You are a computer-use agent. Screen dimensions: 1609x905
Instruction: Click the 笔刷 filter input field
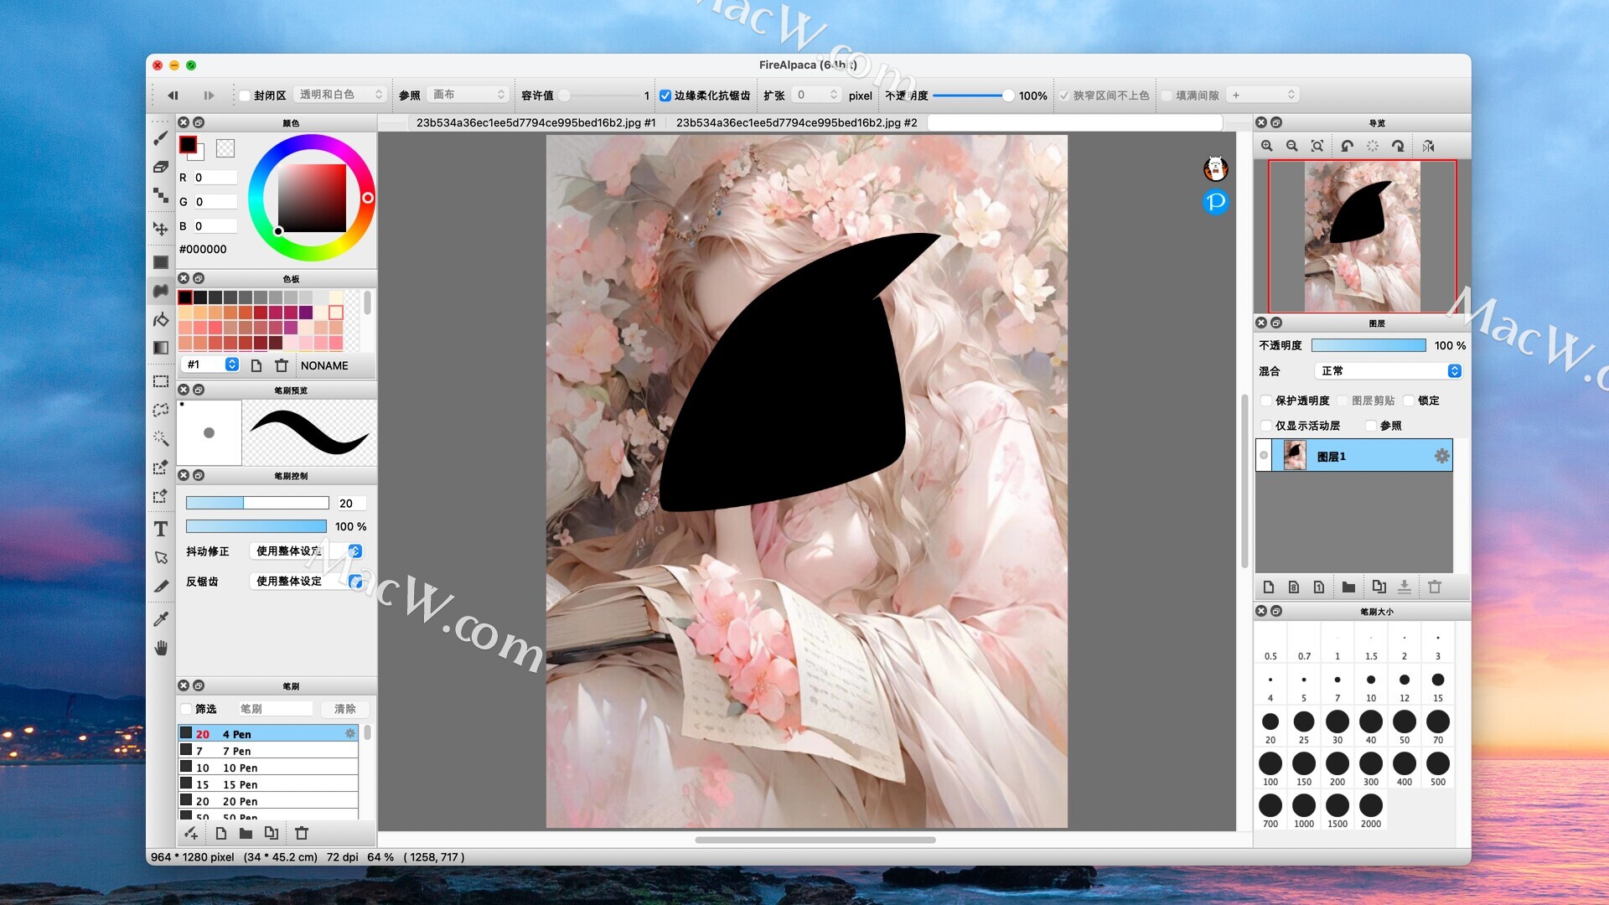pyautogui.click(x=275, y=709)
